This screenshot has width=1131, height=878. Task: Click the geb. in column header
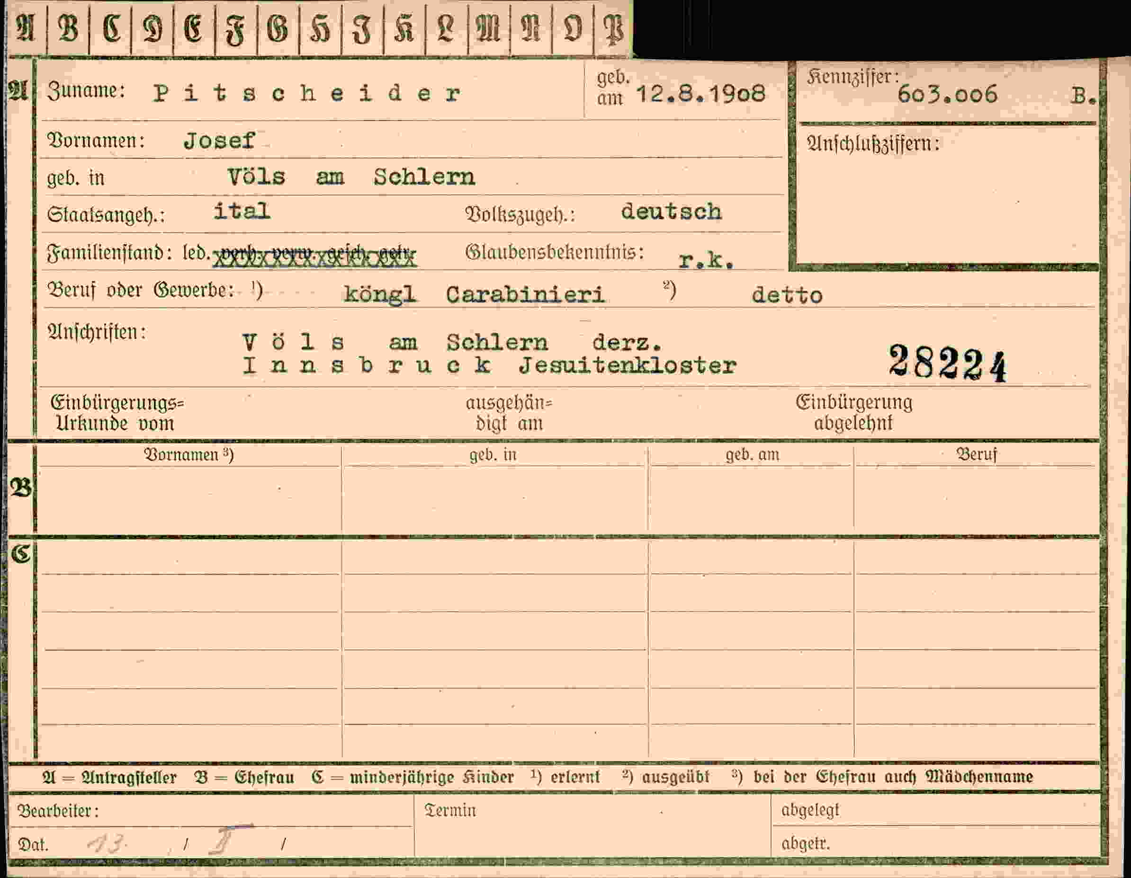point(493,455)
